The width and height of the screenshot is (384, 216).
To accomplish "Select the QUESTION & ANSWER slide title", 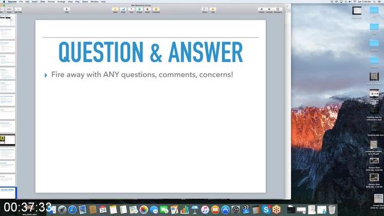I will point(151,52).
